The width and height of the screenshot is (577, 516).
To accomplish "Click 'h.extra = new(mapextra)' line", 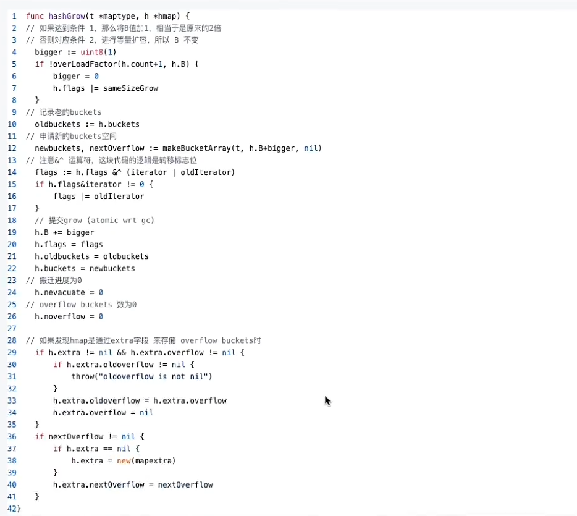I will [124, 461].
